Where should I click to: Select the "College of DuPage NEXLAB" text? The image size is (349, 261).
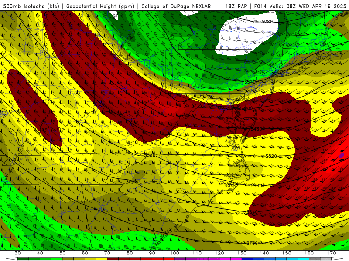point(176,7)
